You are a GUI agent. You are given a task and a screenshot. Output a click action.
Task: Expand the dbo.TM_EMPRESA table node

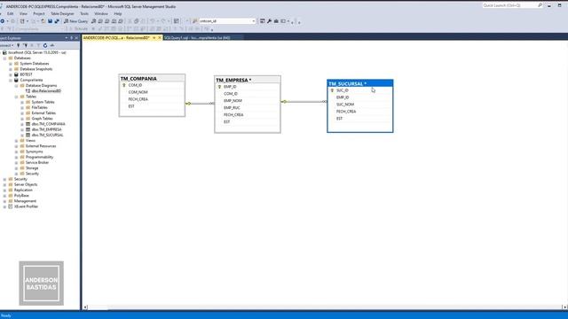tap(22, 129)
